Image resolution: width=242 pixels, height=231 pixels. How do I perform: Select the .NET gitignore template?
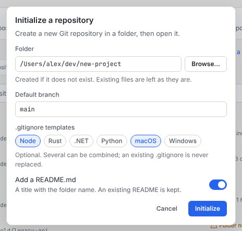click(x=81, y=141)
